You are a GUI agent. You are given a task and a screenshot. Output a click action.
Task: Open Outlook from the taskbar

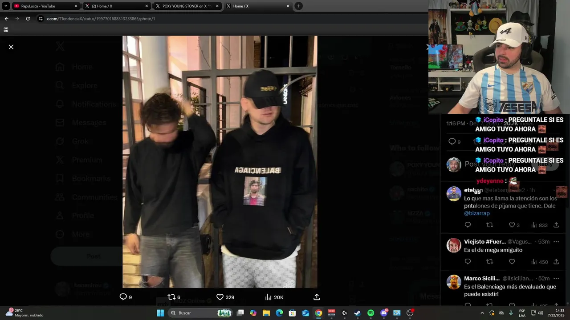tap(305, 313)
